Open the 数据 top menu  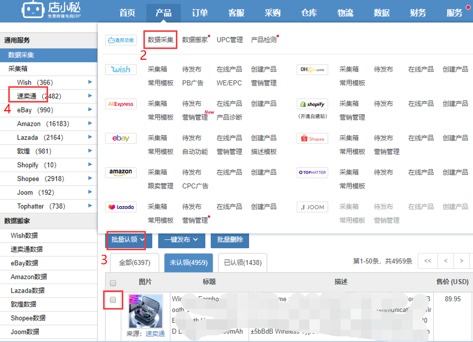[382, 13]
